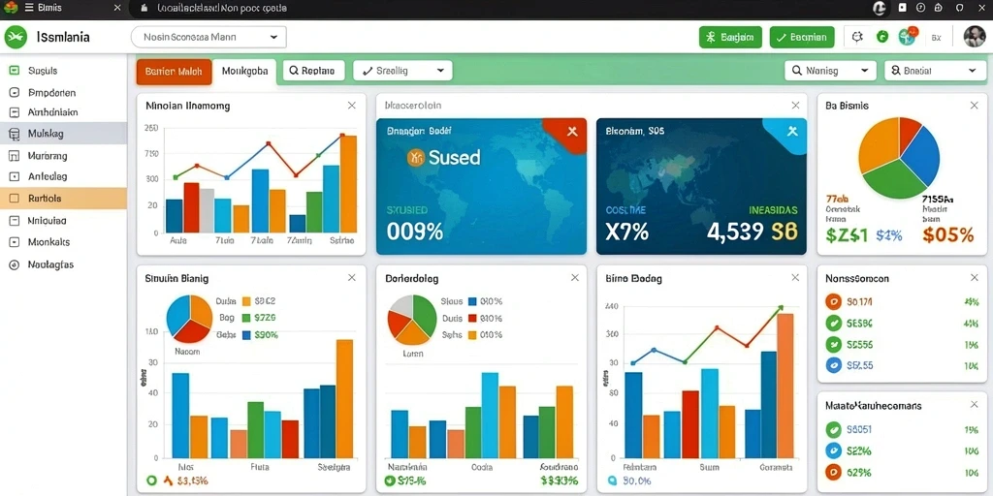
Task: Open the browser hamburger menu
Action: tap(28, 8)
